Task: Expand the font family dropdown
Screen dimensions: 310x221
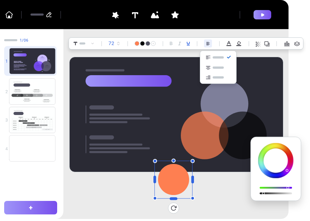Action: 92,43
